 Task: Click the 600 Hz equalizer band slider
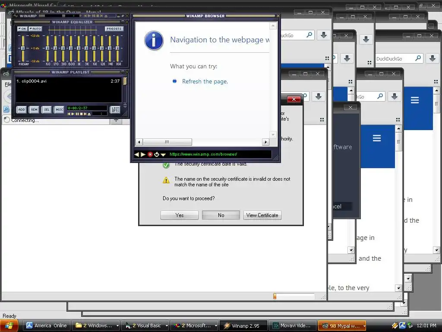click(71, 48)
